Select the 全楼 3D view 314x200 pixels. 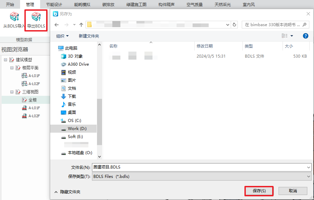[29, 100]
